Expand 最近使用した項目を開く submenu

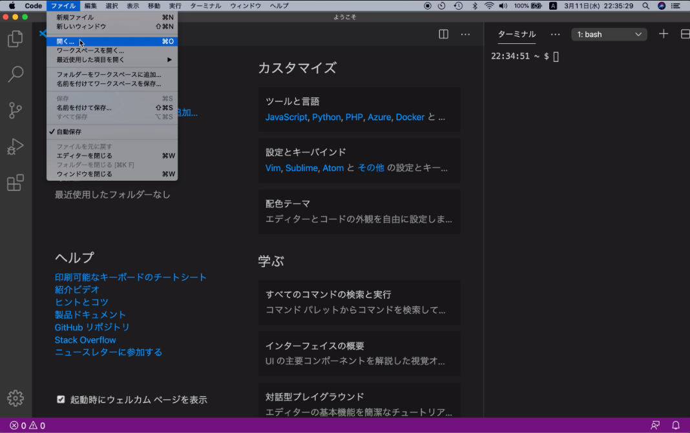click(112, 59)
